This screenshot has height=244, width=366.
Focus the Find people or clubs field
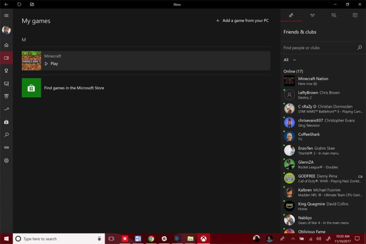(319, 48)
